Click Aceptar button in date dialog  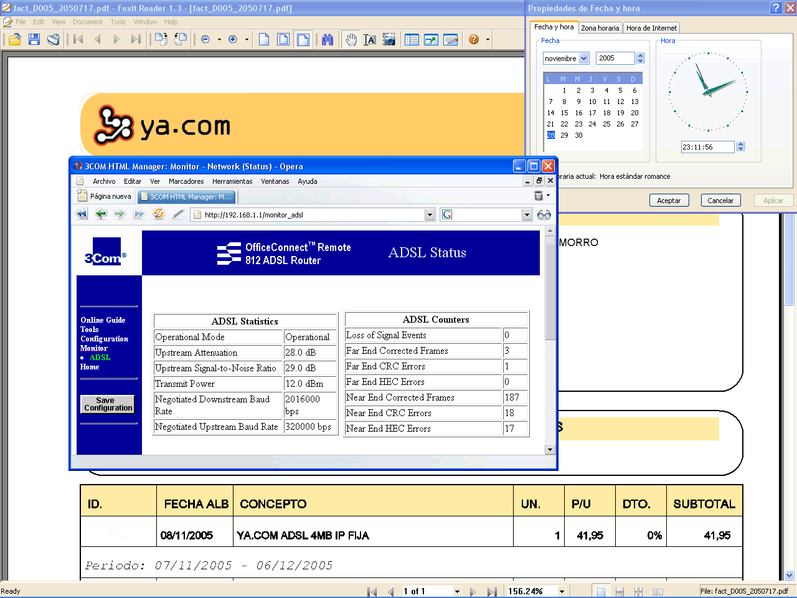click(x=669, y=201)
